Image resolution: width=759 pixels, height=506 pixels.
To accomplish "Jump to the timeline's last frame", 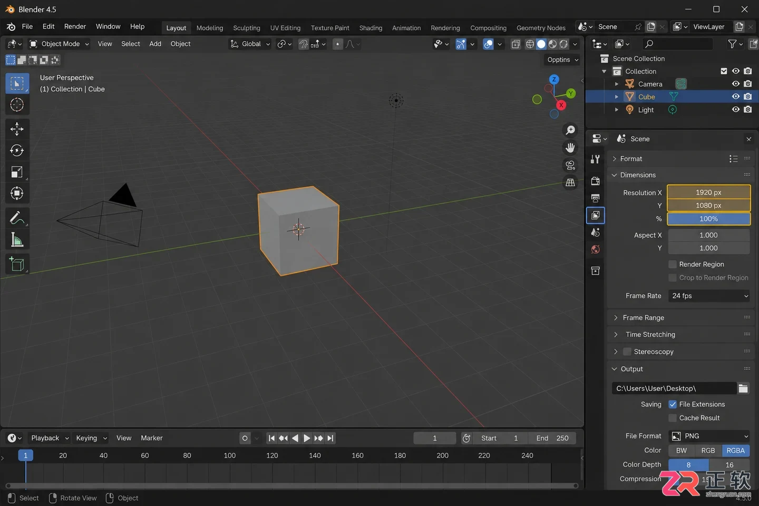I will pyautogui.click(x=330, y=438).
